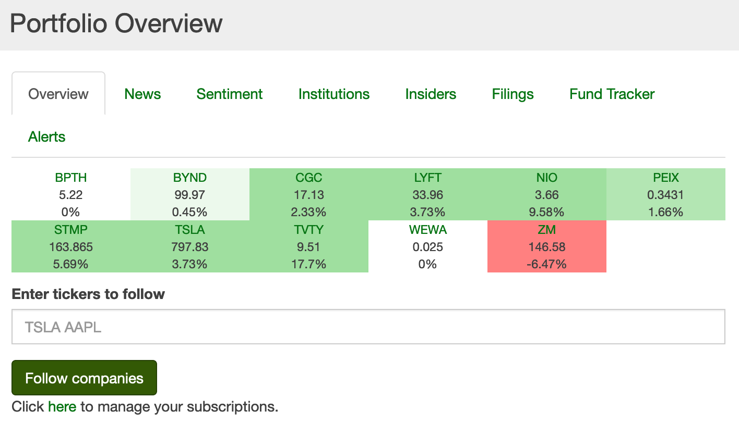Image resolution: width=739 pixels, height=423 pixels.
Task: Open the Insiders tab
Action: click(x=431, y=94)
